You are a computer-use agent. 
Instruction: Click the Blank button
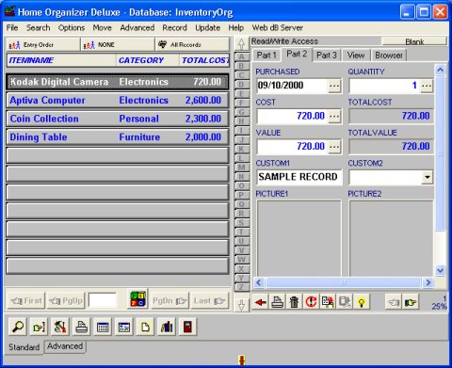(x=414, y=41)
